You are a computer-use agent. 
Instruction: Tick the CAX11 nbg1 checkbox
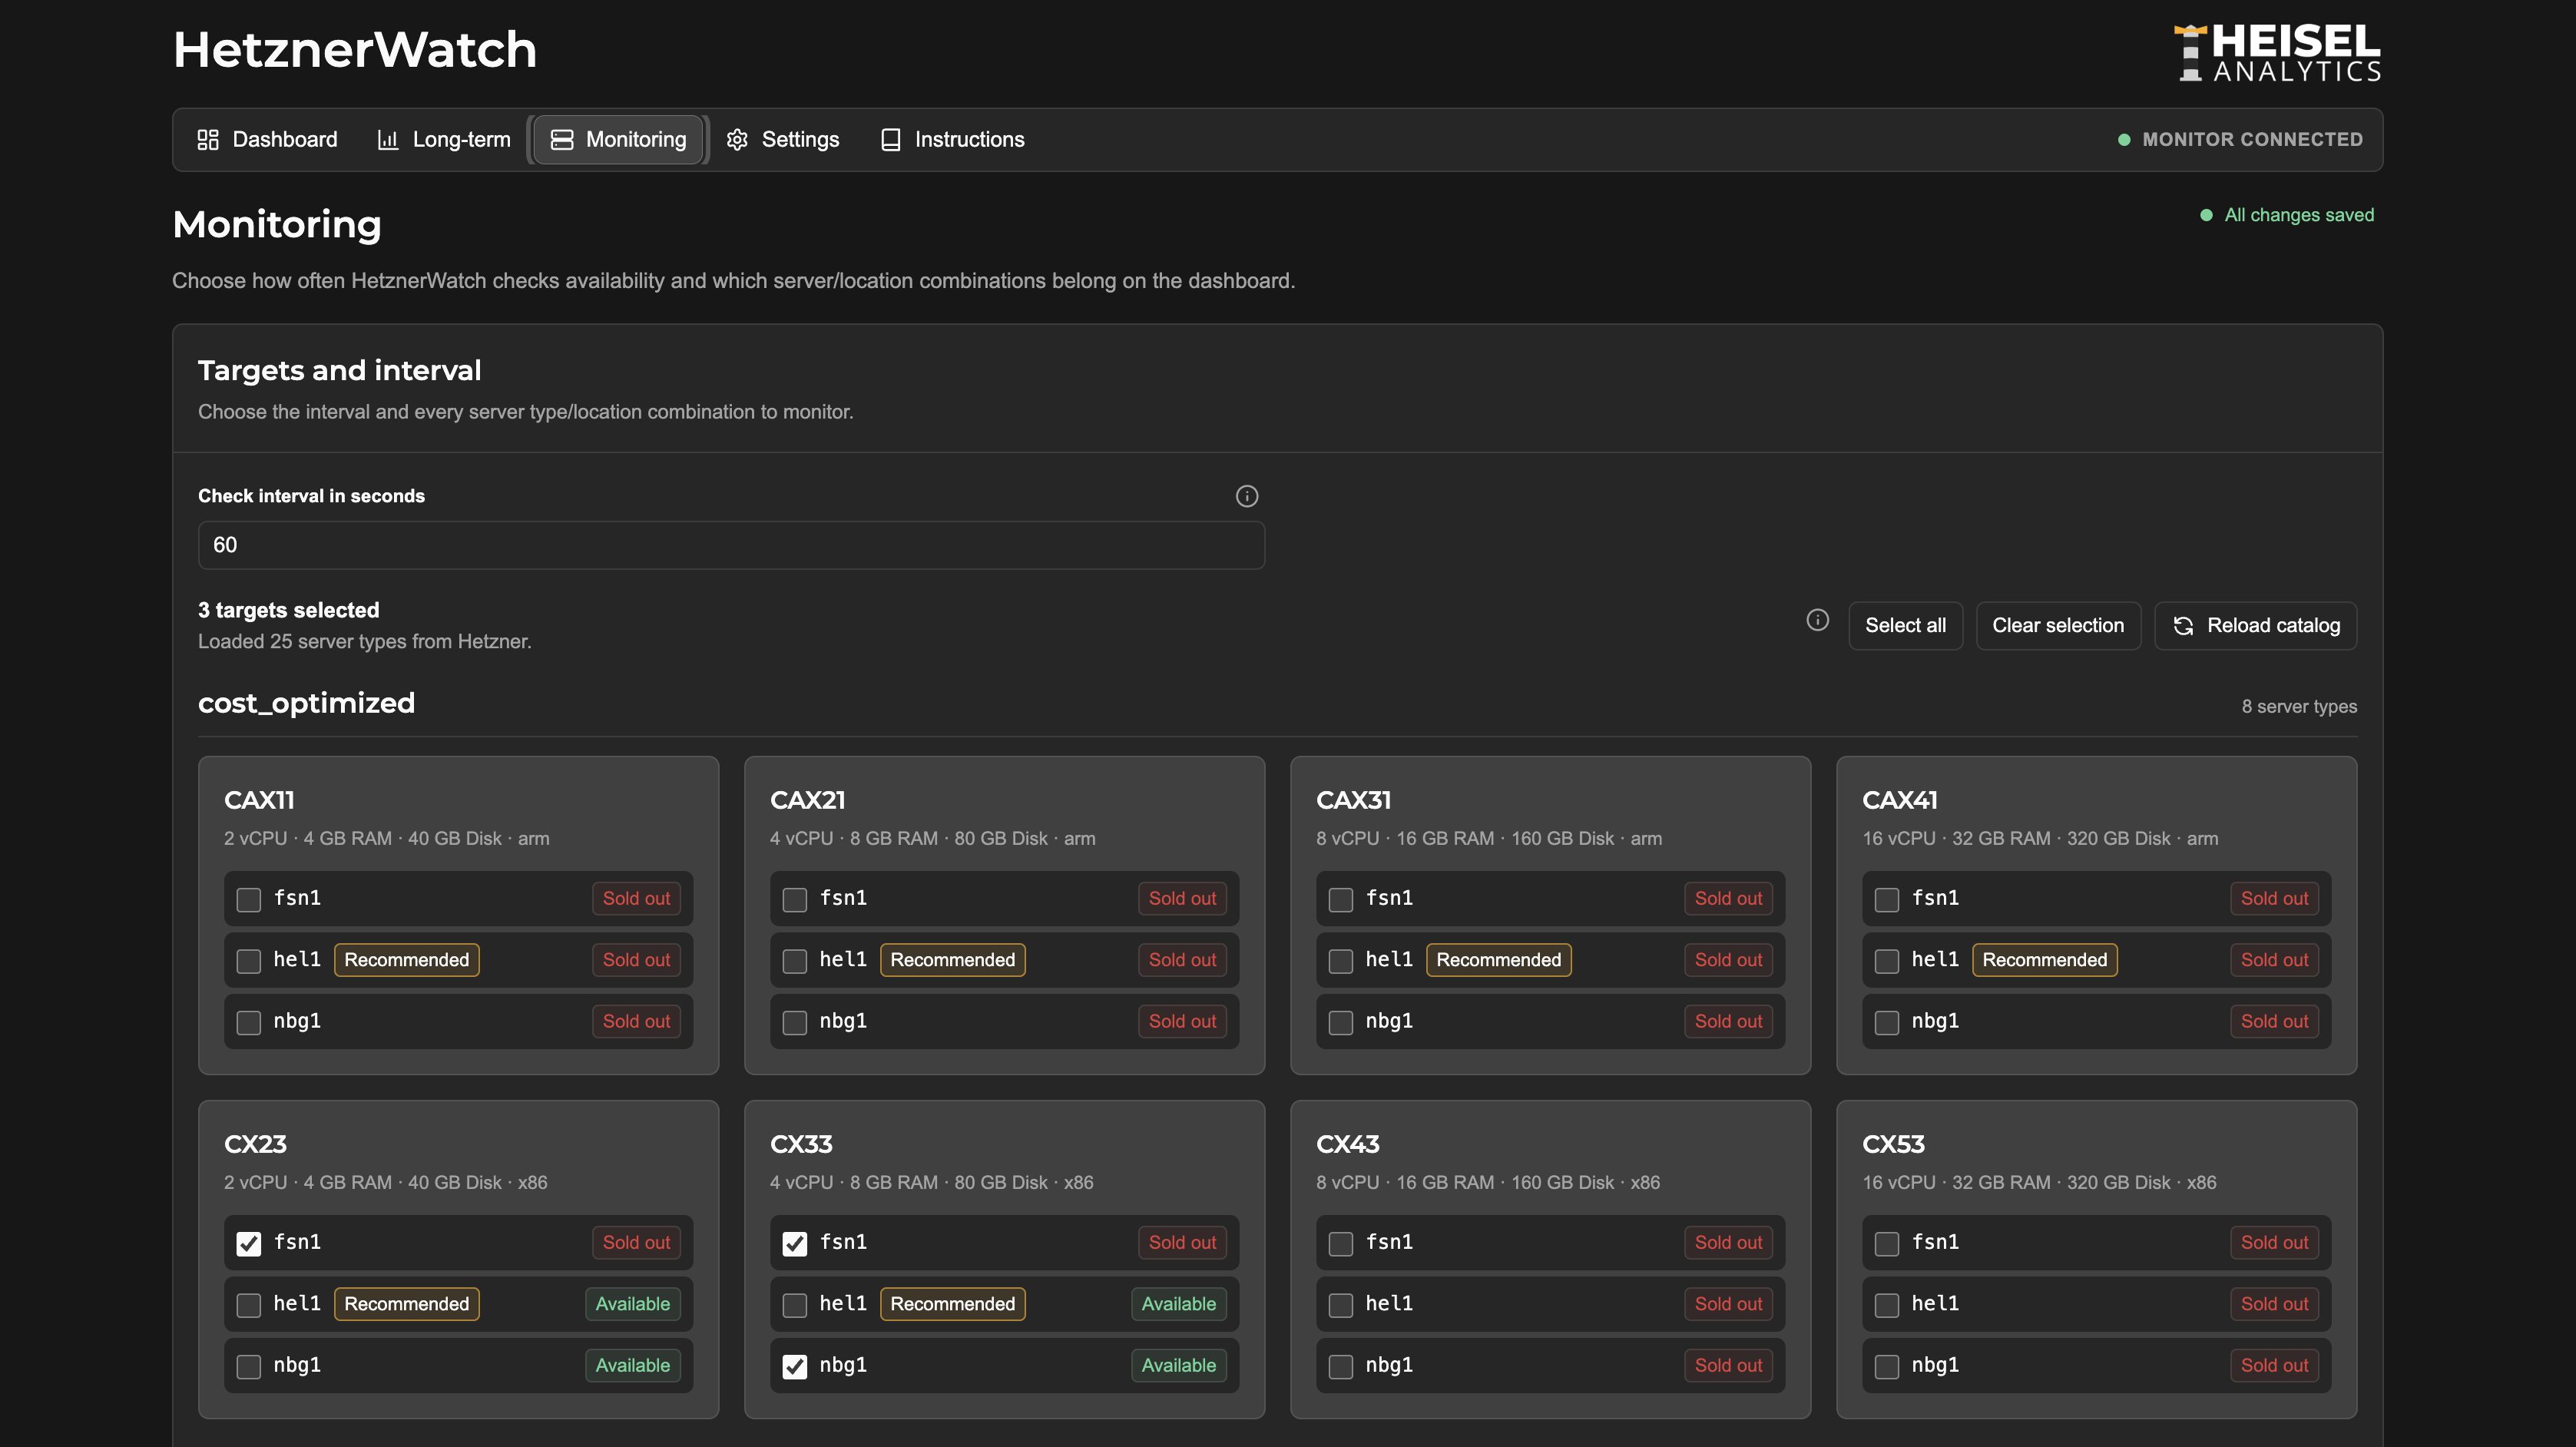[249, 1023]
